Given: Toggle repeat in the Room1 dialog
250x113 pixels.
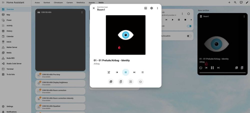Looking at the screenshot, I should (x=142, y=72).
